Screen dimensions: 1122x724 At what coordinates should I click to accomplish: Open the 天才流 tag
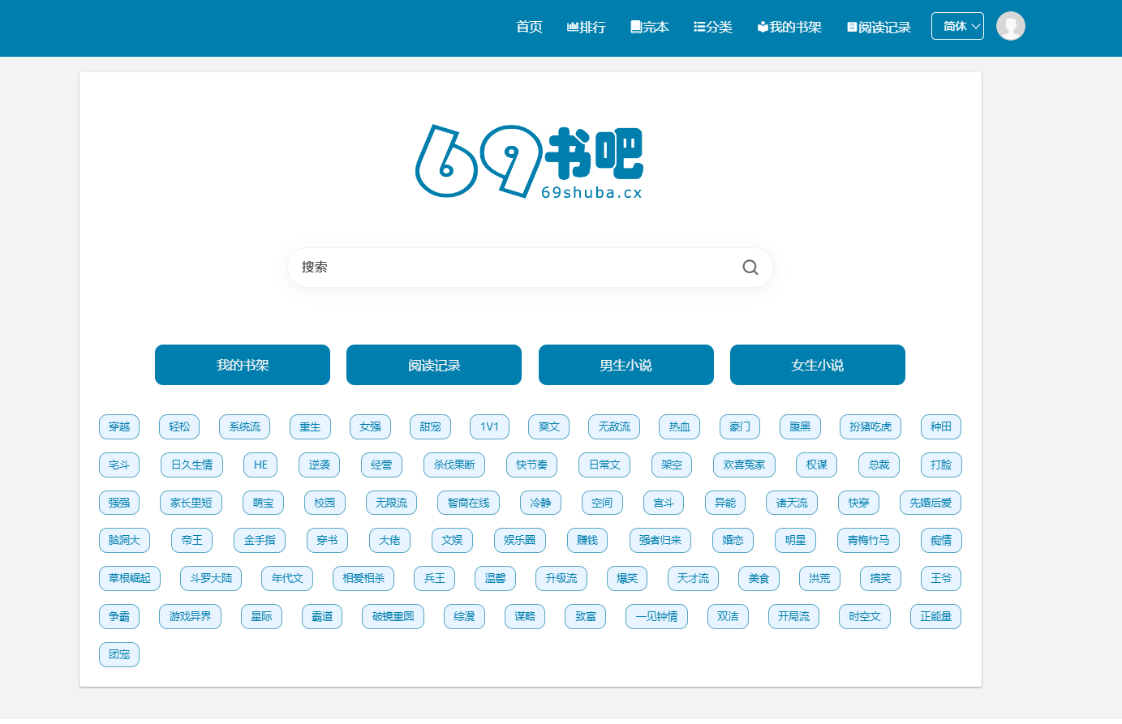(x=693, y=578)
